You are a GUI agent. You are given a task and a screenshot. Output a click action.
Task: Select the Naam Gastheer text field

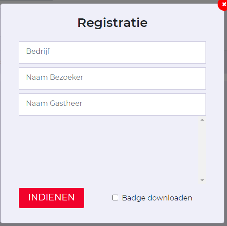[112, 104]
